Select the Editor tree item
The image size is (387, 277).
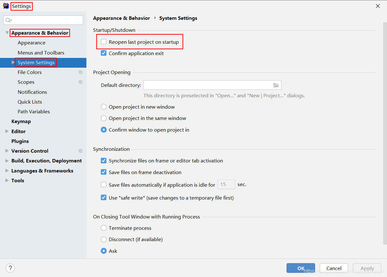pos(19,131)
